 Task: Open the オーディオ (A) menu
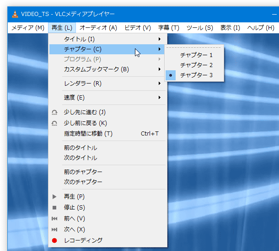[x=98, y=28]
